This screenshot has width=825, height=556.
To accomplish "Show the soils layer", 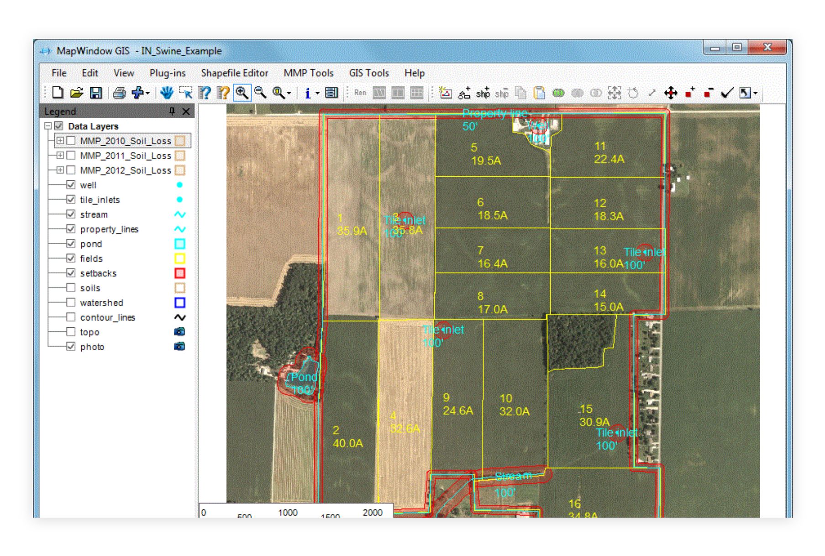I will click(71, 288).
